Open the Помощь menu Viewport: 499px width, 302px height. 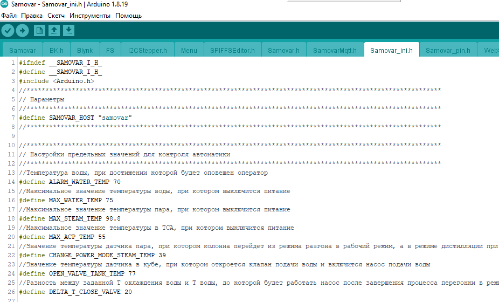[x=128, y=16]
